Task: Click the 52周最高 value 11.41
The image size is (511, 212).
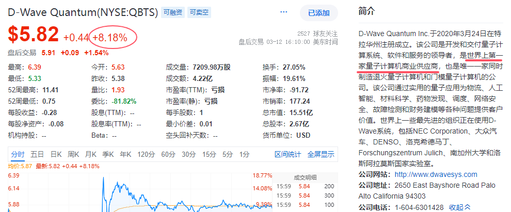Action: (x=50, y=90)
